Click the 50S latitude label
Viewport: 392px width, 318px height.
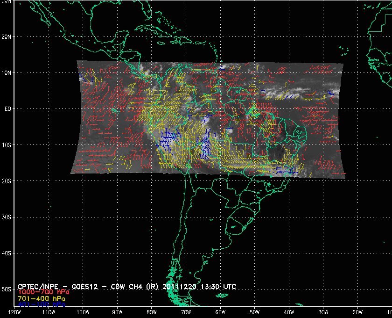[x=6, y=289]
